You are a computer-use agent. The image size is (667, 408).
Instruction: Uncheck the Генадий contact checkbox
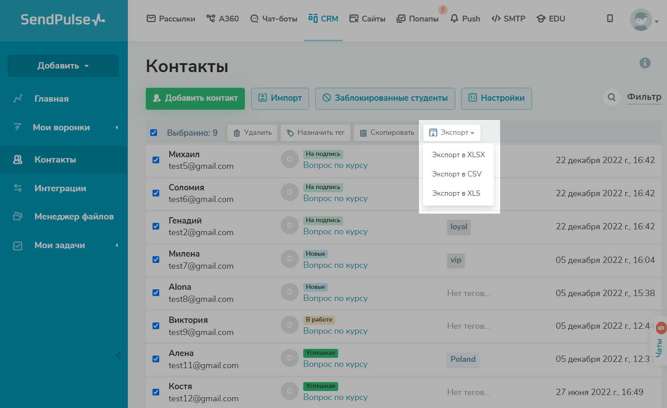point(156,226)
